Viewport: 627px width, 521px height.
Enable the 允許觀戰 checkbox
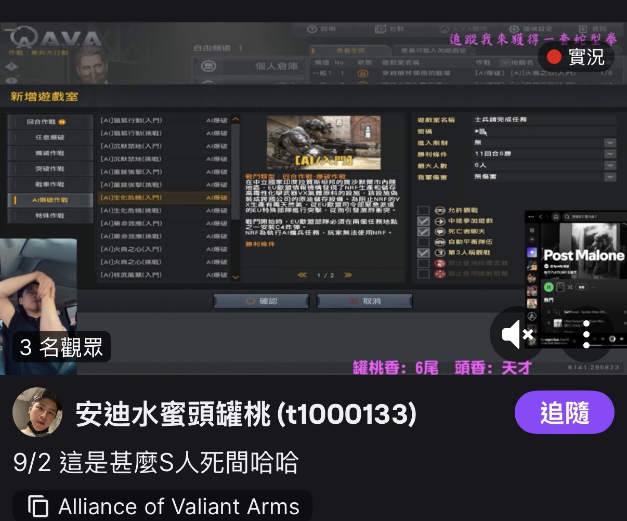424,210
